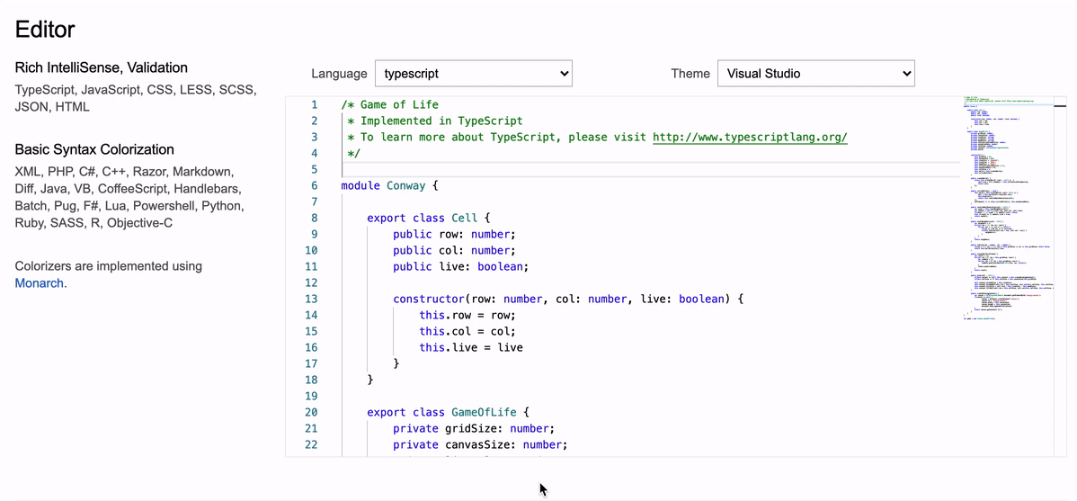Image resolution: width=1077 pixels, height=501 pixels.
Task: Place cursor on empty line 5
Action: coord(649,169)
